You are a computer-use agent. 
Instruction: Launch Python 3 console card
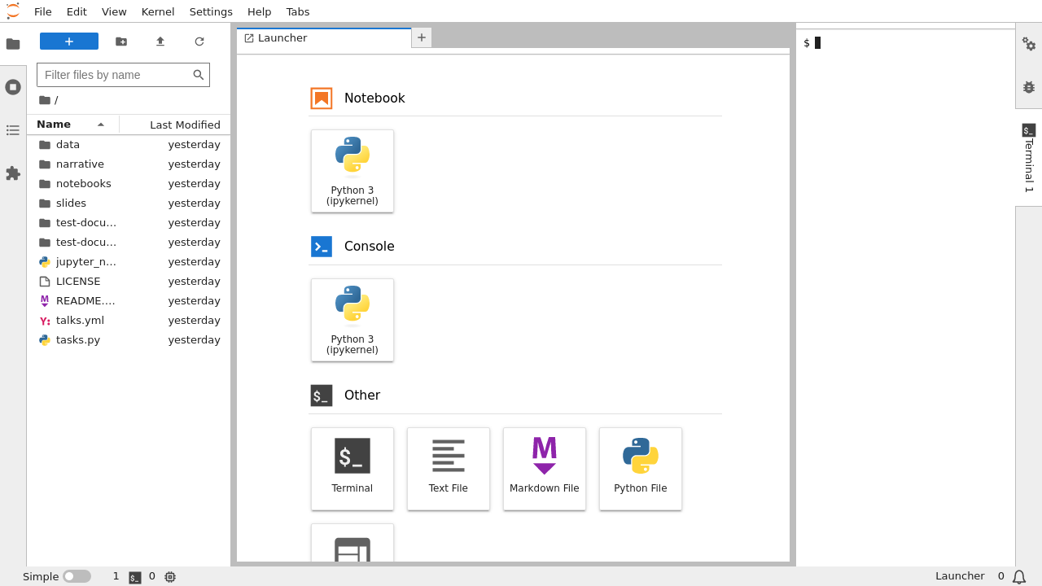click(352, 320)
